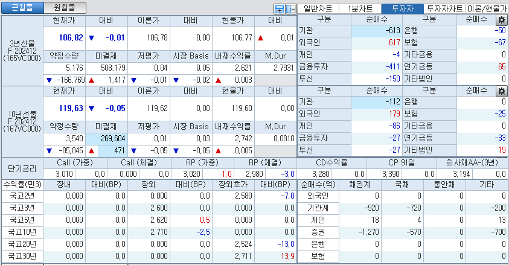The image size is (509, 265).
Task: Switch to the 근월물 tab
Action: point(22,8)
